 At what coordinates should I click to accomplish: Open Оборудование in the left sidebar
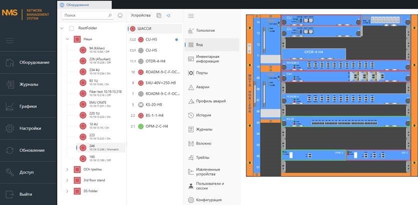34,62
